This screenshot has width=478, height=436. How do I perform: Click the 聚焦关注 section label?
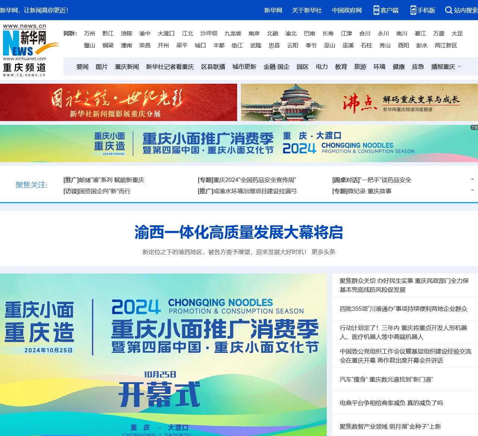pyautogui.click(x=32, y=185)
